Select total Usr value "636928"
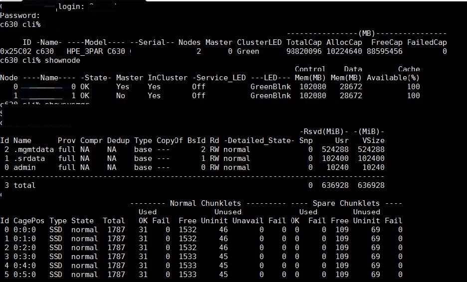 (x=335, y=185)
